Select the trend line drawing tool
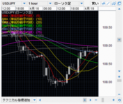 tap(108, 4)
